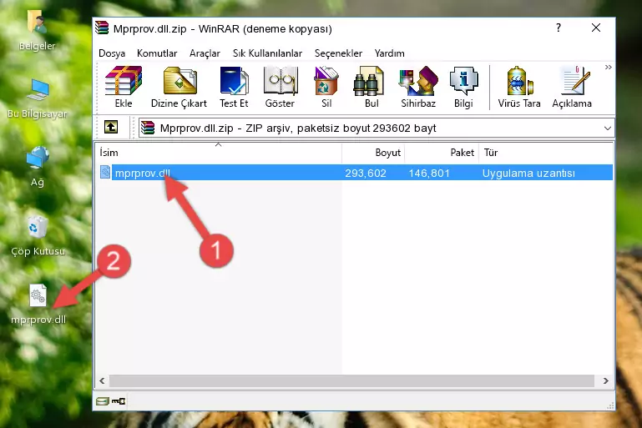
Task: Show archive Bilgi information
Action: 463,87
